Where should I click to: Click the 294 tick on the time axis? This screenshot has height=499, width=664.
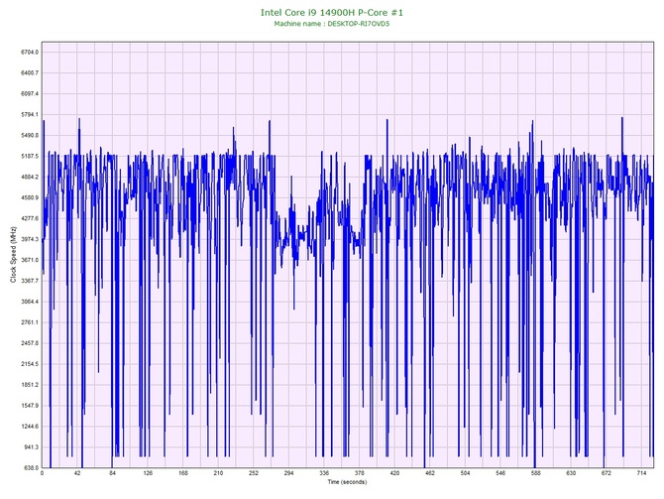click(288, 473)
